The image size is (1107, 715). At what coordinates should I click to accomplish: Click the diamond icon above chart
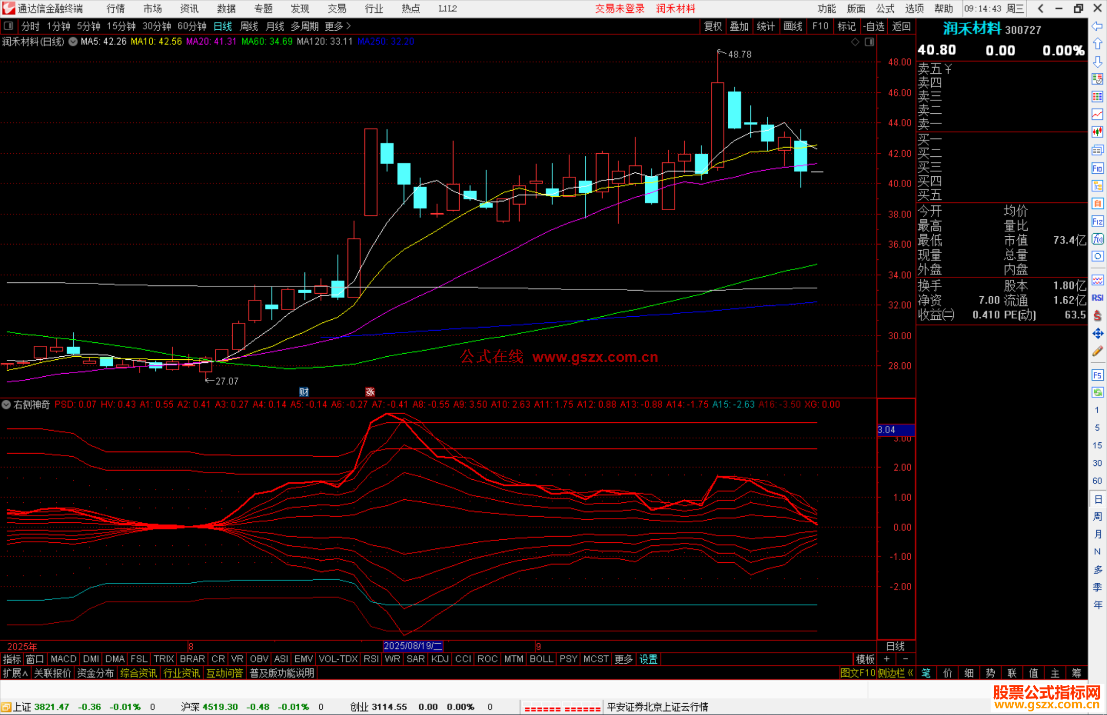855,42
